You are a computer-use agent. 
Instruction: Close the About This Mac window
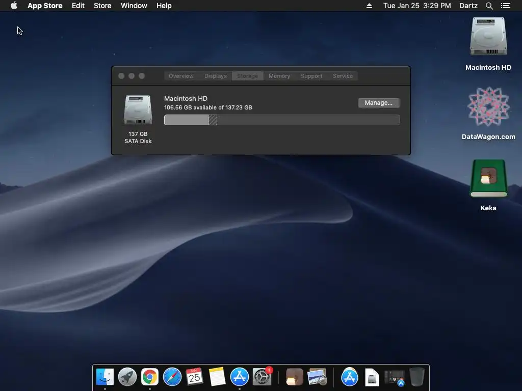tap(121, 76)
